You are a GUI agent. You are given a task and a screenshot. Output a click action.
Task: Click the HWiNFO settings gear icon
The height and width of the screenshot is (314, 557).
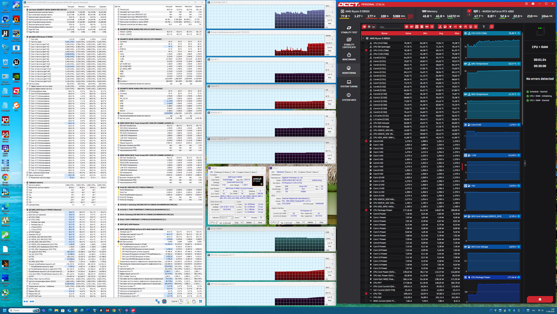coord(194,301)
